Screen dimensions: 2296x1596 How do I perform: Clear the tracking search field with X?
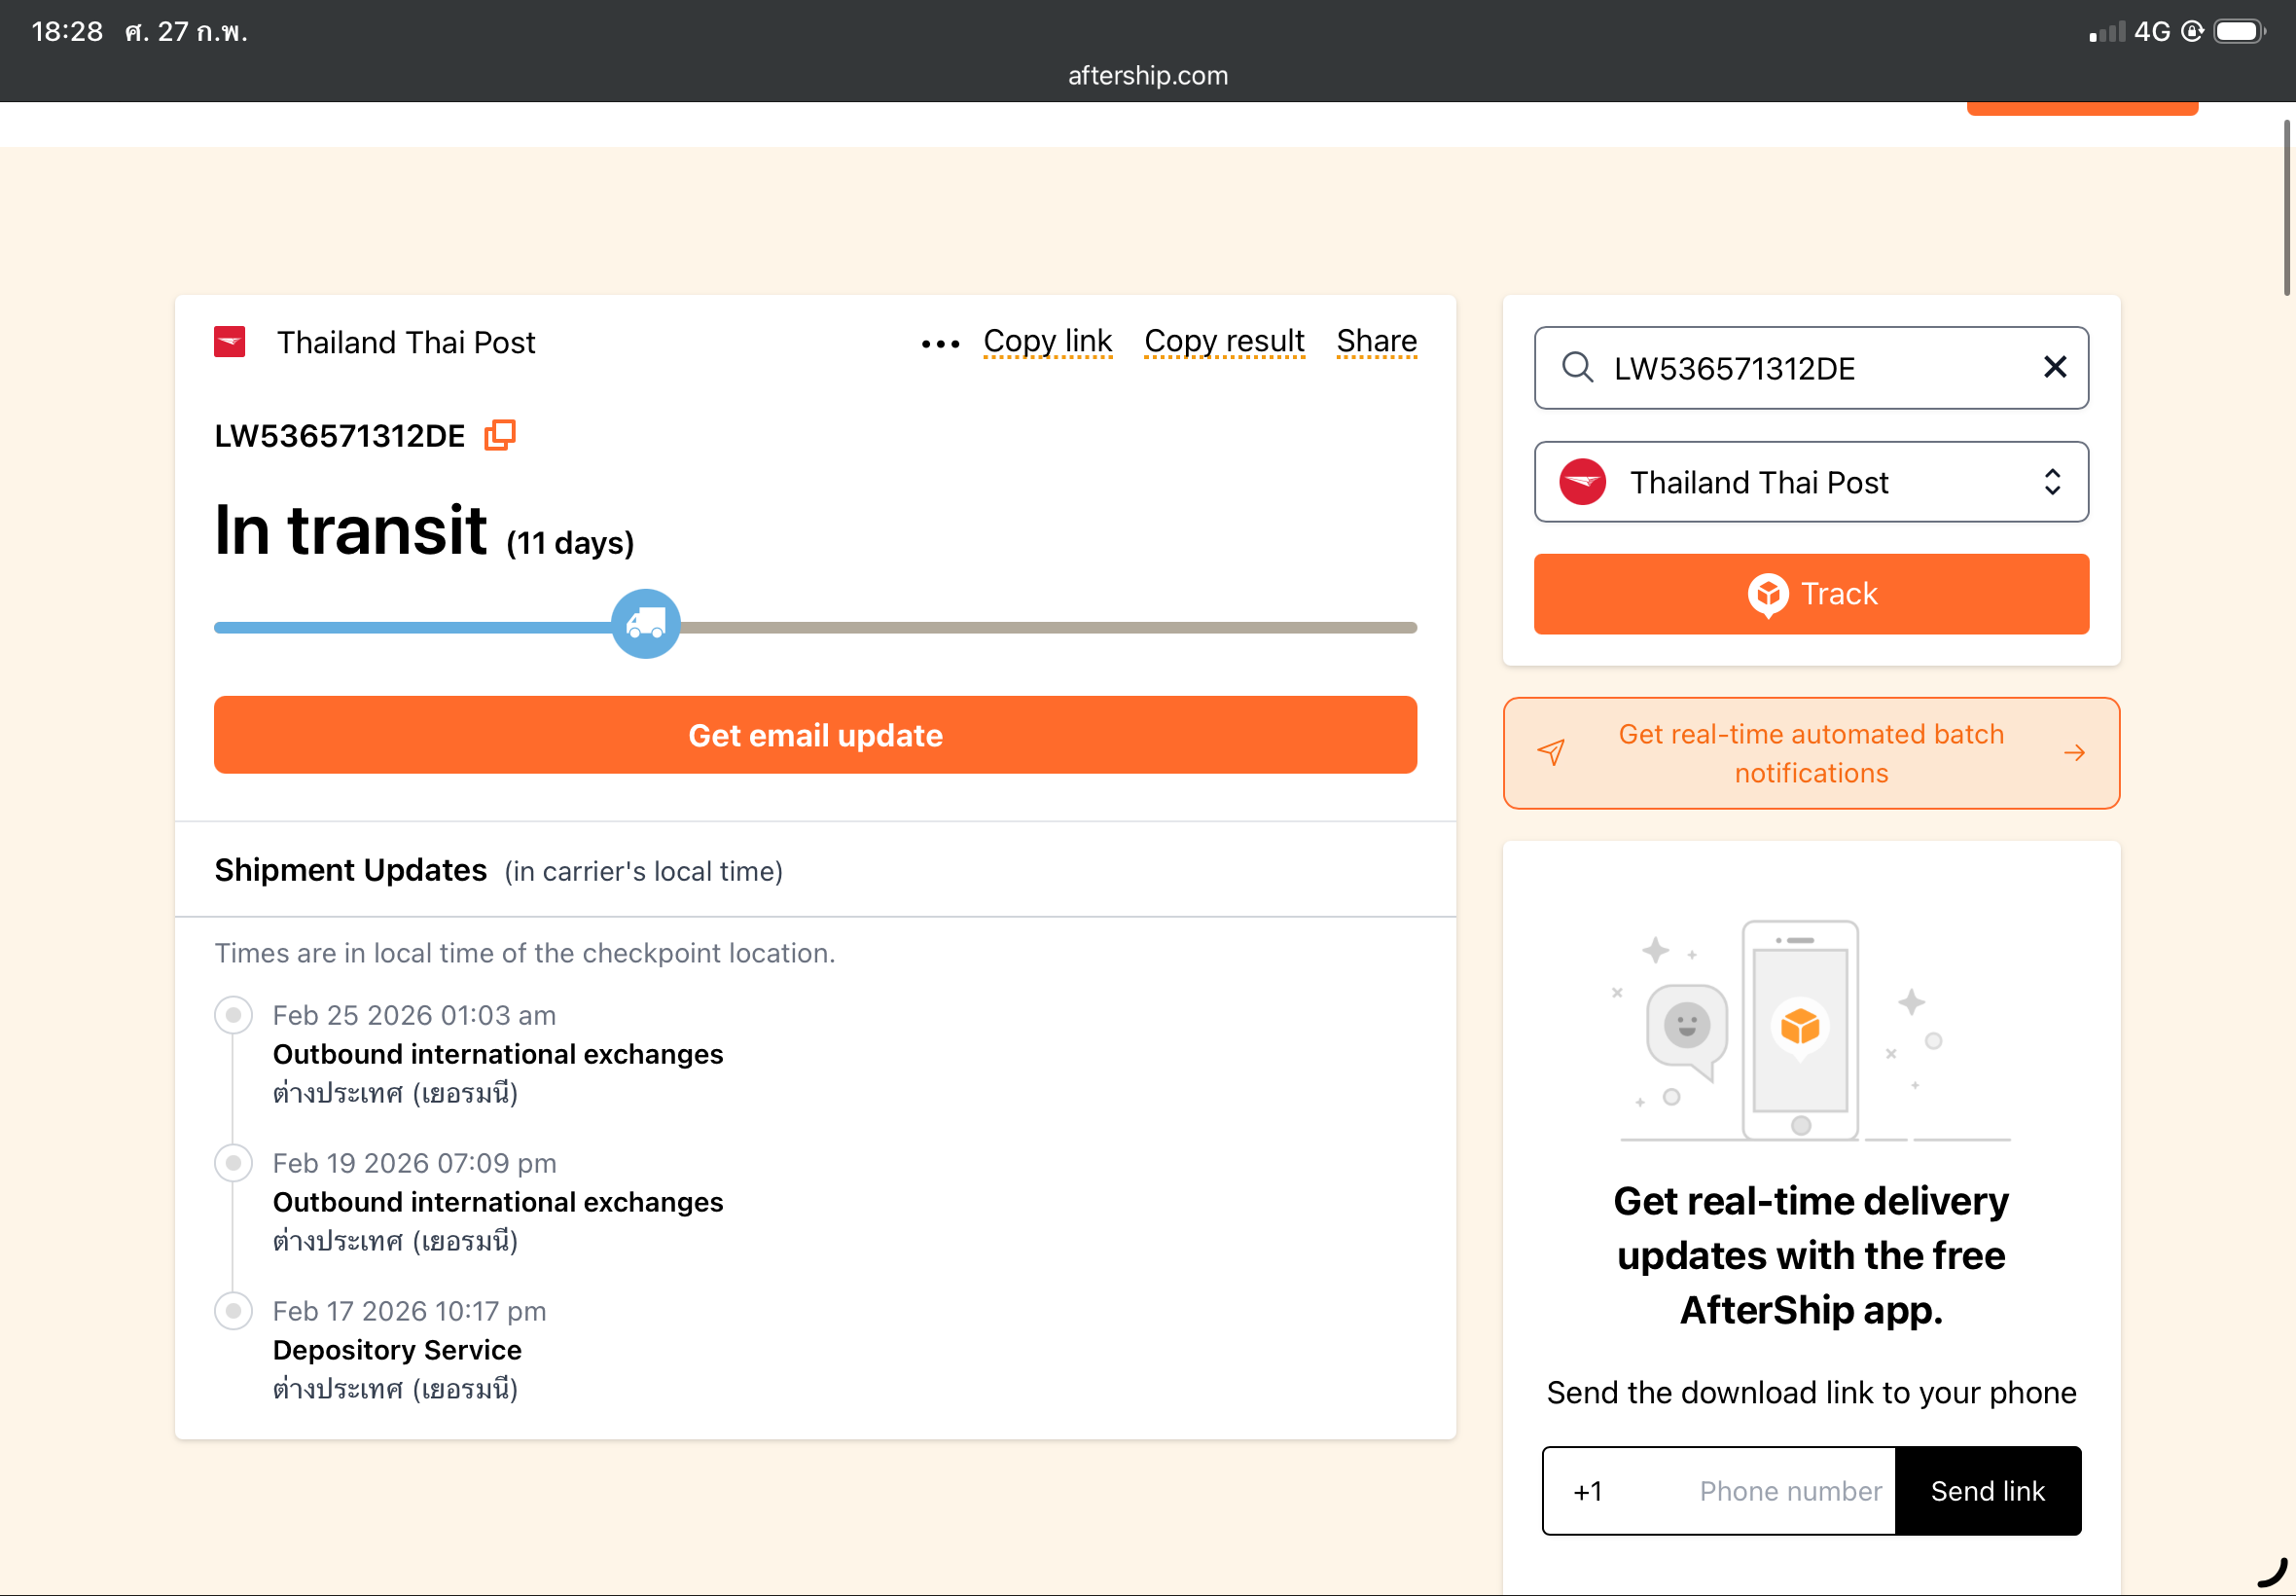2054,368
